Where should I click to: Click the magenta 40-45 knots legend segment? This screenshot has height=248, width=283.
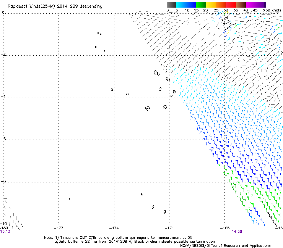coord(251,5)
